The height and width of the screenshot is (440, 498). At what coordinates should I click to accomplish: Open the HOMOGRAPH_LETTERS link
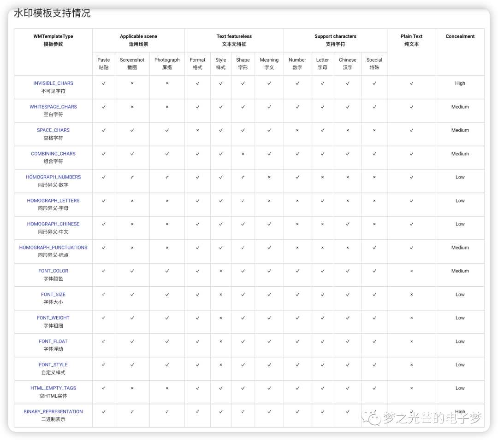tap(53, 201)
